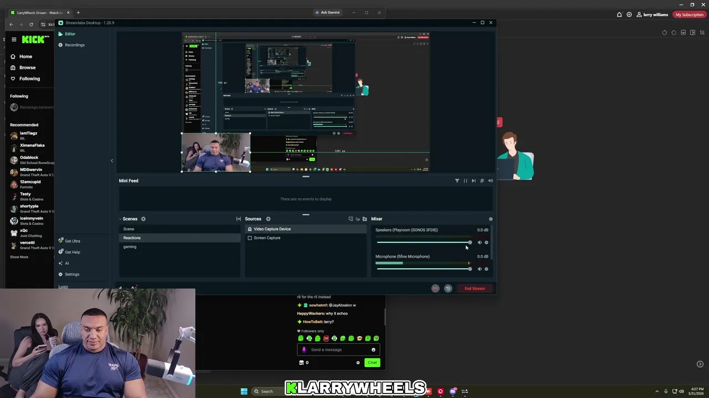This screenshot has height=398, width=709.
Task: Open recommended channel Odablock
Action: coord(32,160)
